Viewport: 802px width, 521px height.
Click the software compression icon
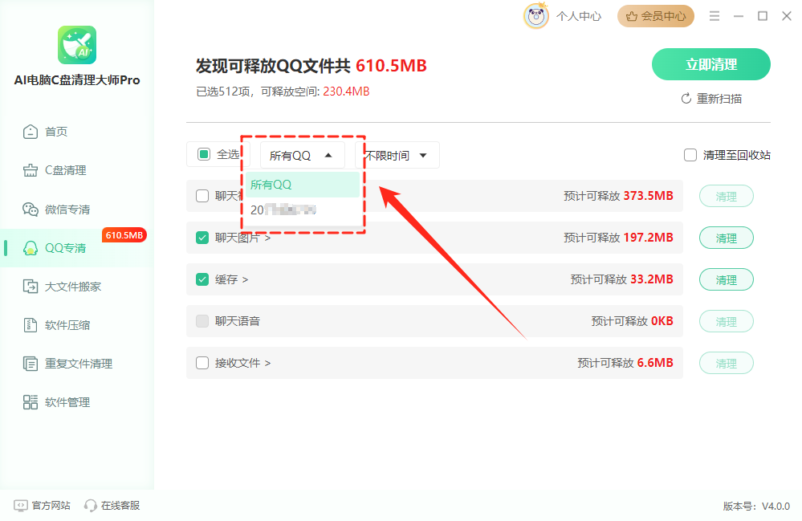pos(31,324)
